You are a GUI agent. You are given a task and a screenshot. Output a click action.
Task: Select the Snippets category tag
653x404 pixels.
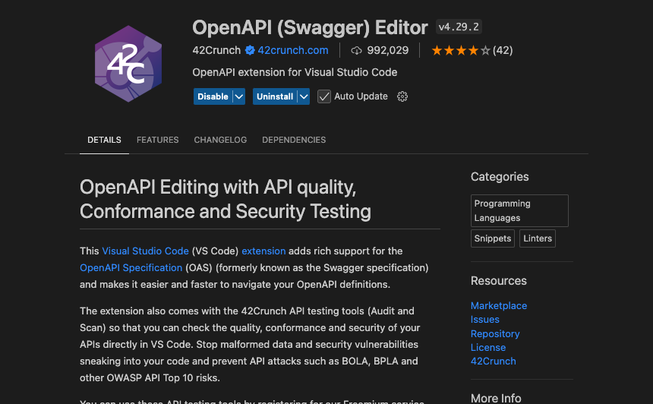[x=493, y=238]
